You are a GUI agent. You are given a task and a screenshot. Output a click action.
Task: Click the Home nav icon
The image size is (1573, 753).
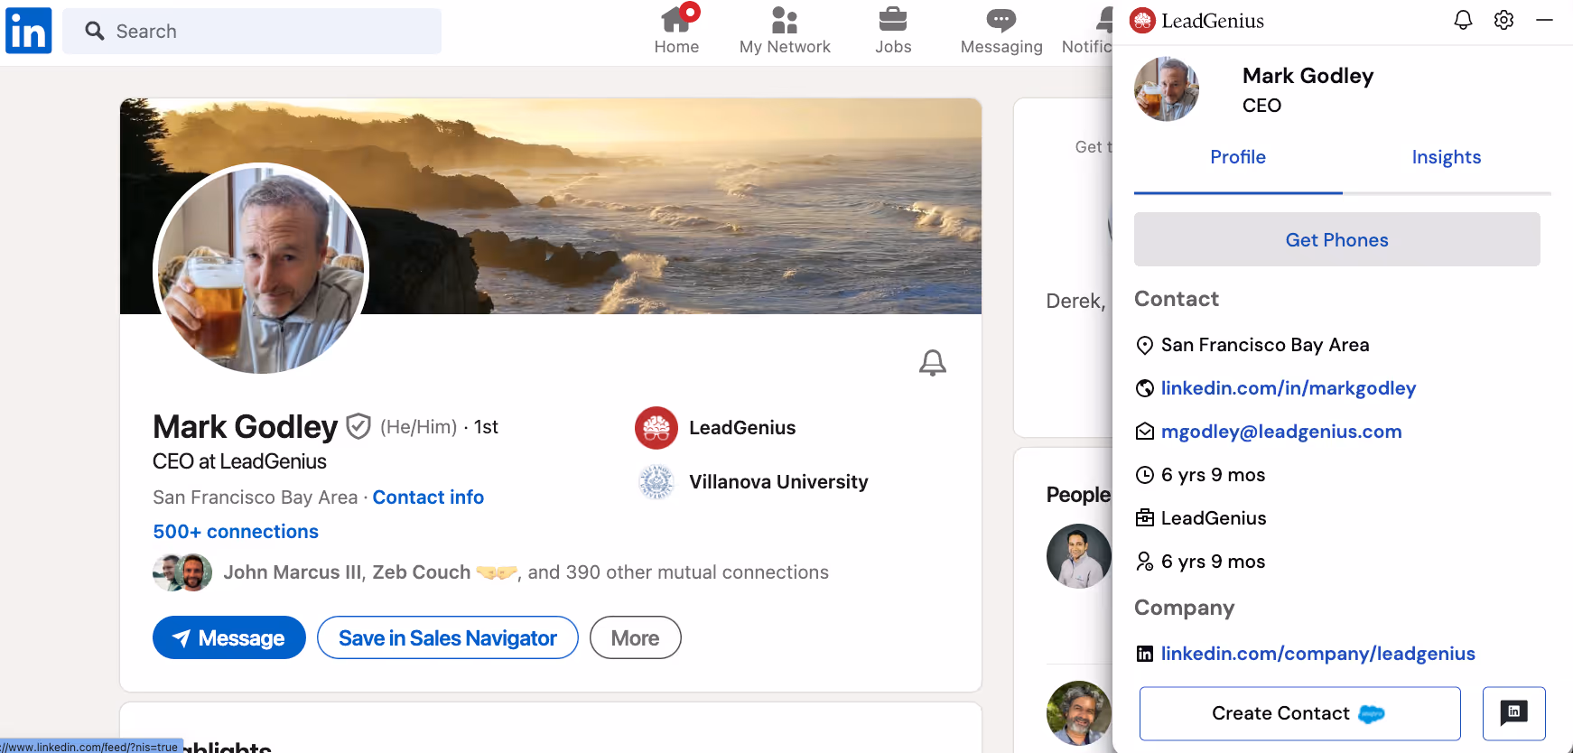pos(676,20)
